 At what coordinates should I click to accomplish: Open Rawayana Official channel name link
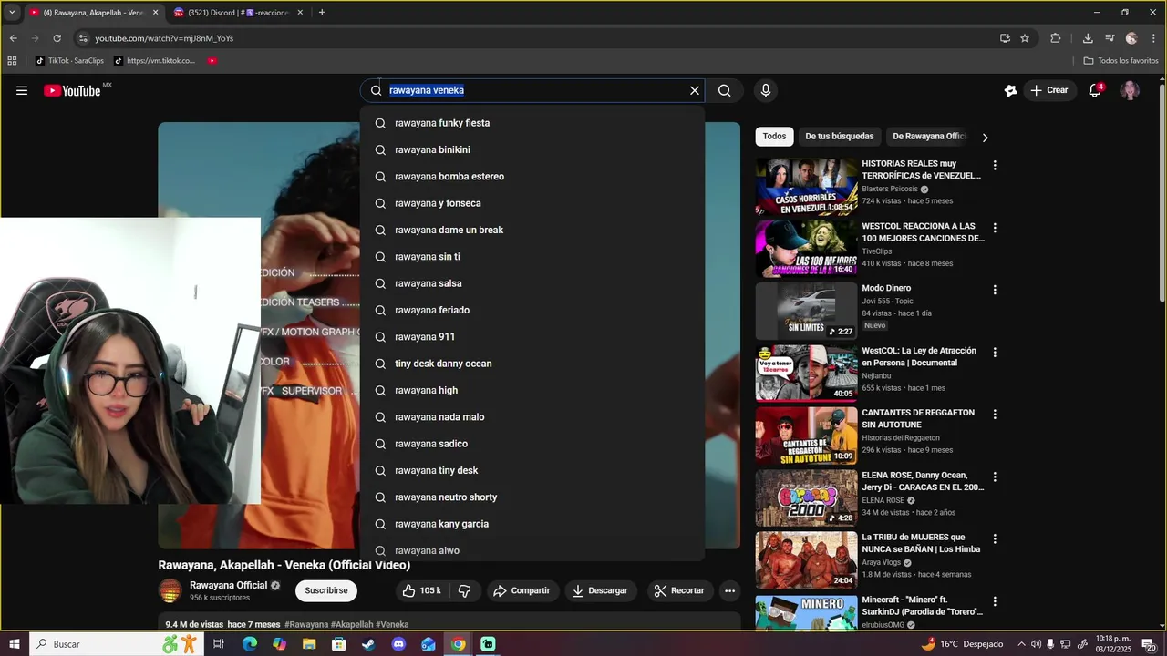228,585
